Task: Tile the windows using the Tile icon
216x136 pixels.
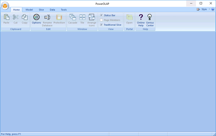Action: [82, 17]
